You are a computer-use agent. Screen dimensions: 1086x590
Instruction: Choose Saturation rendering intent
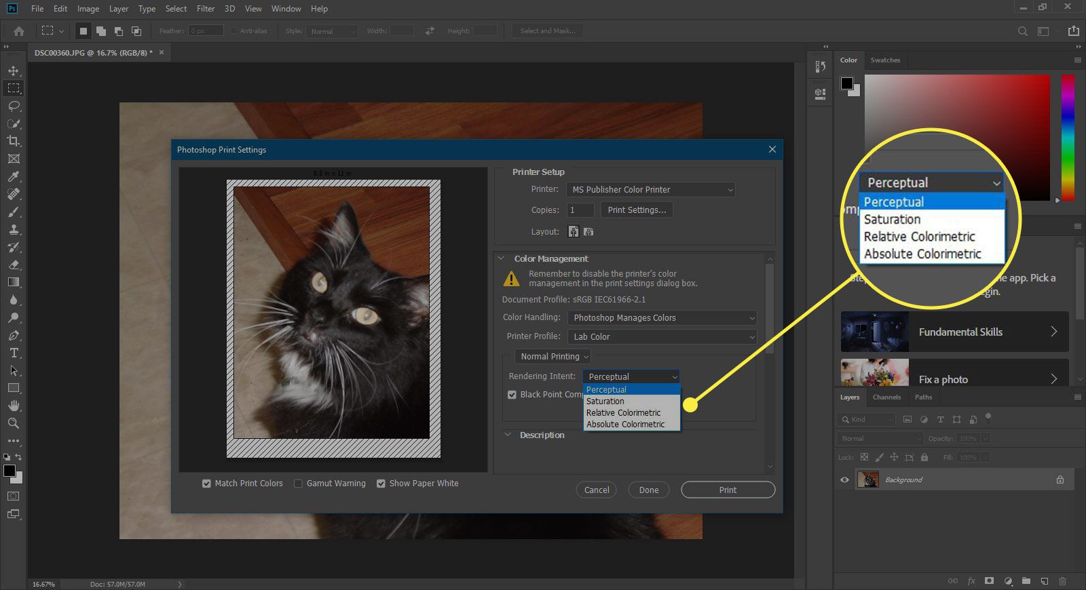coord(632,401)
